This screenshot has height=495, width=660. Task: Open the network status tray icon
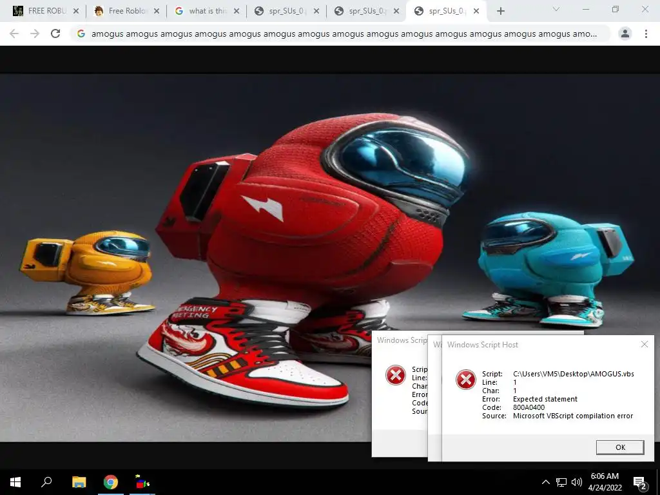[561, 482]
